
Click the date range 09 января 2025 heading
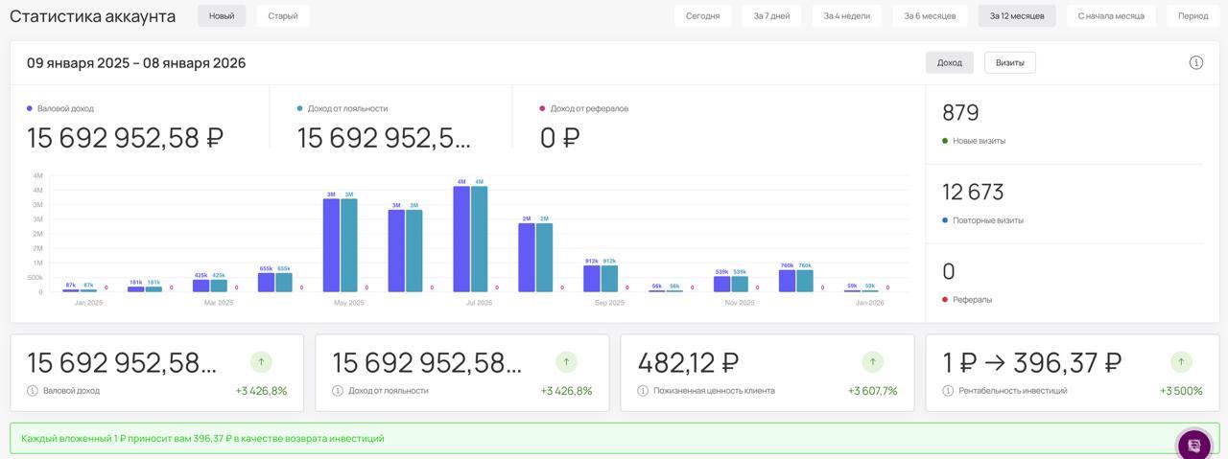tap(136, 63)
